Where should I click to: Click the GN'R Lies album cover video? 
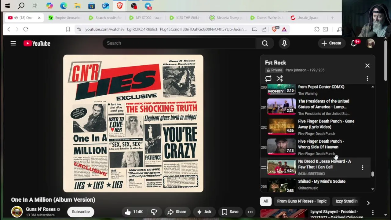point(133,123)
